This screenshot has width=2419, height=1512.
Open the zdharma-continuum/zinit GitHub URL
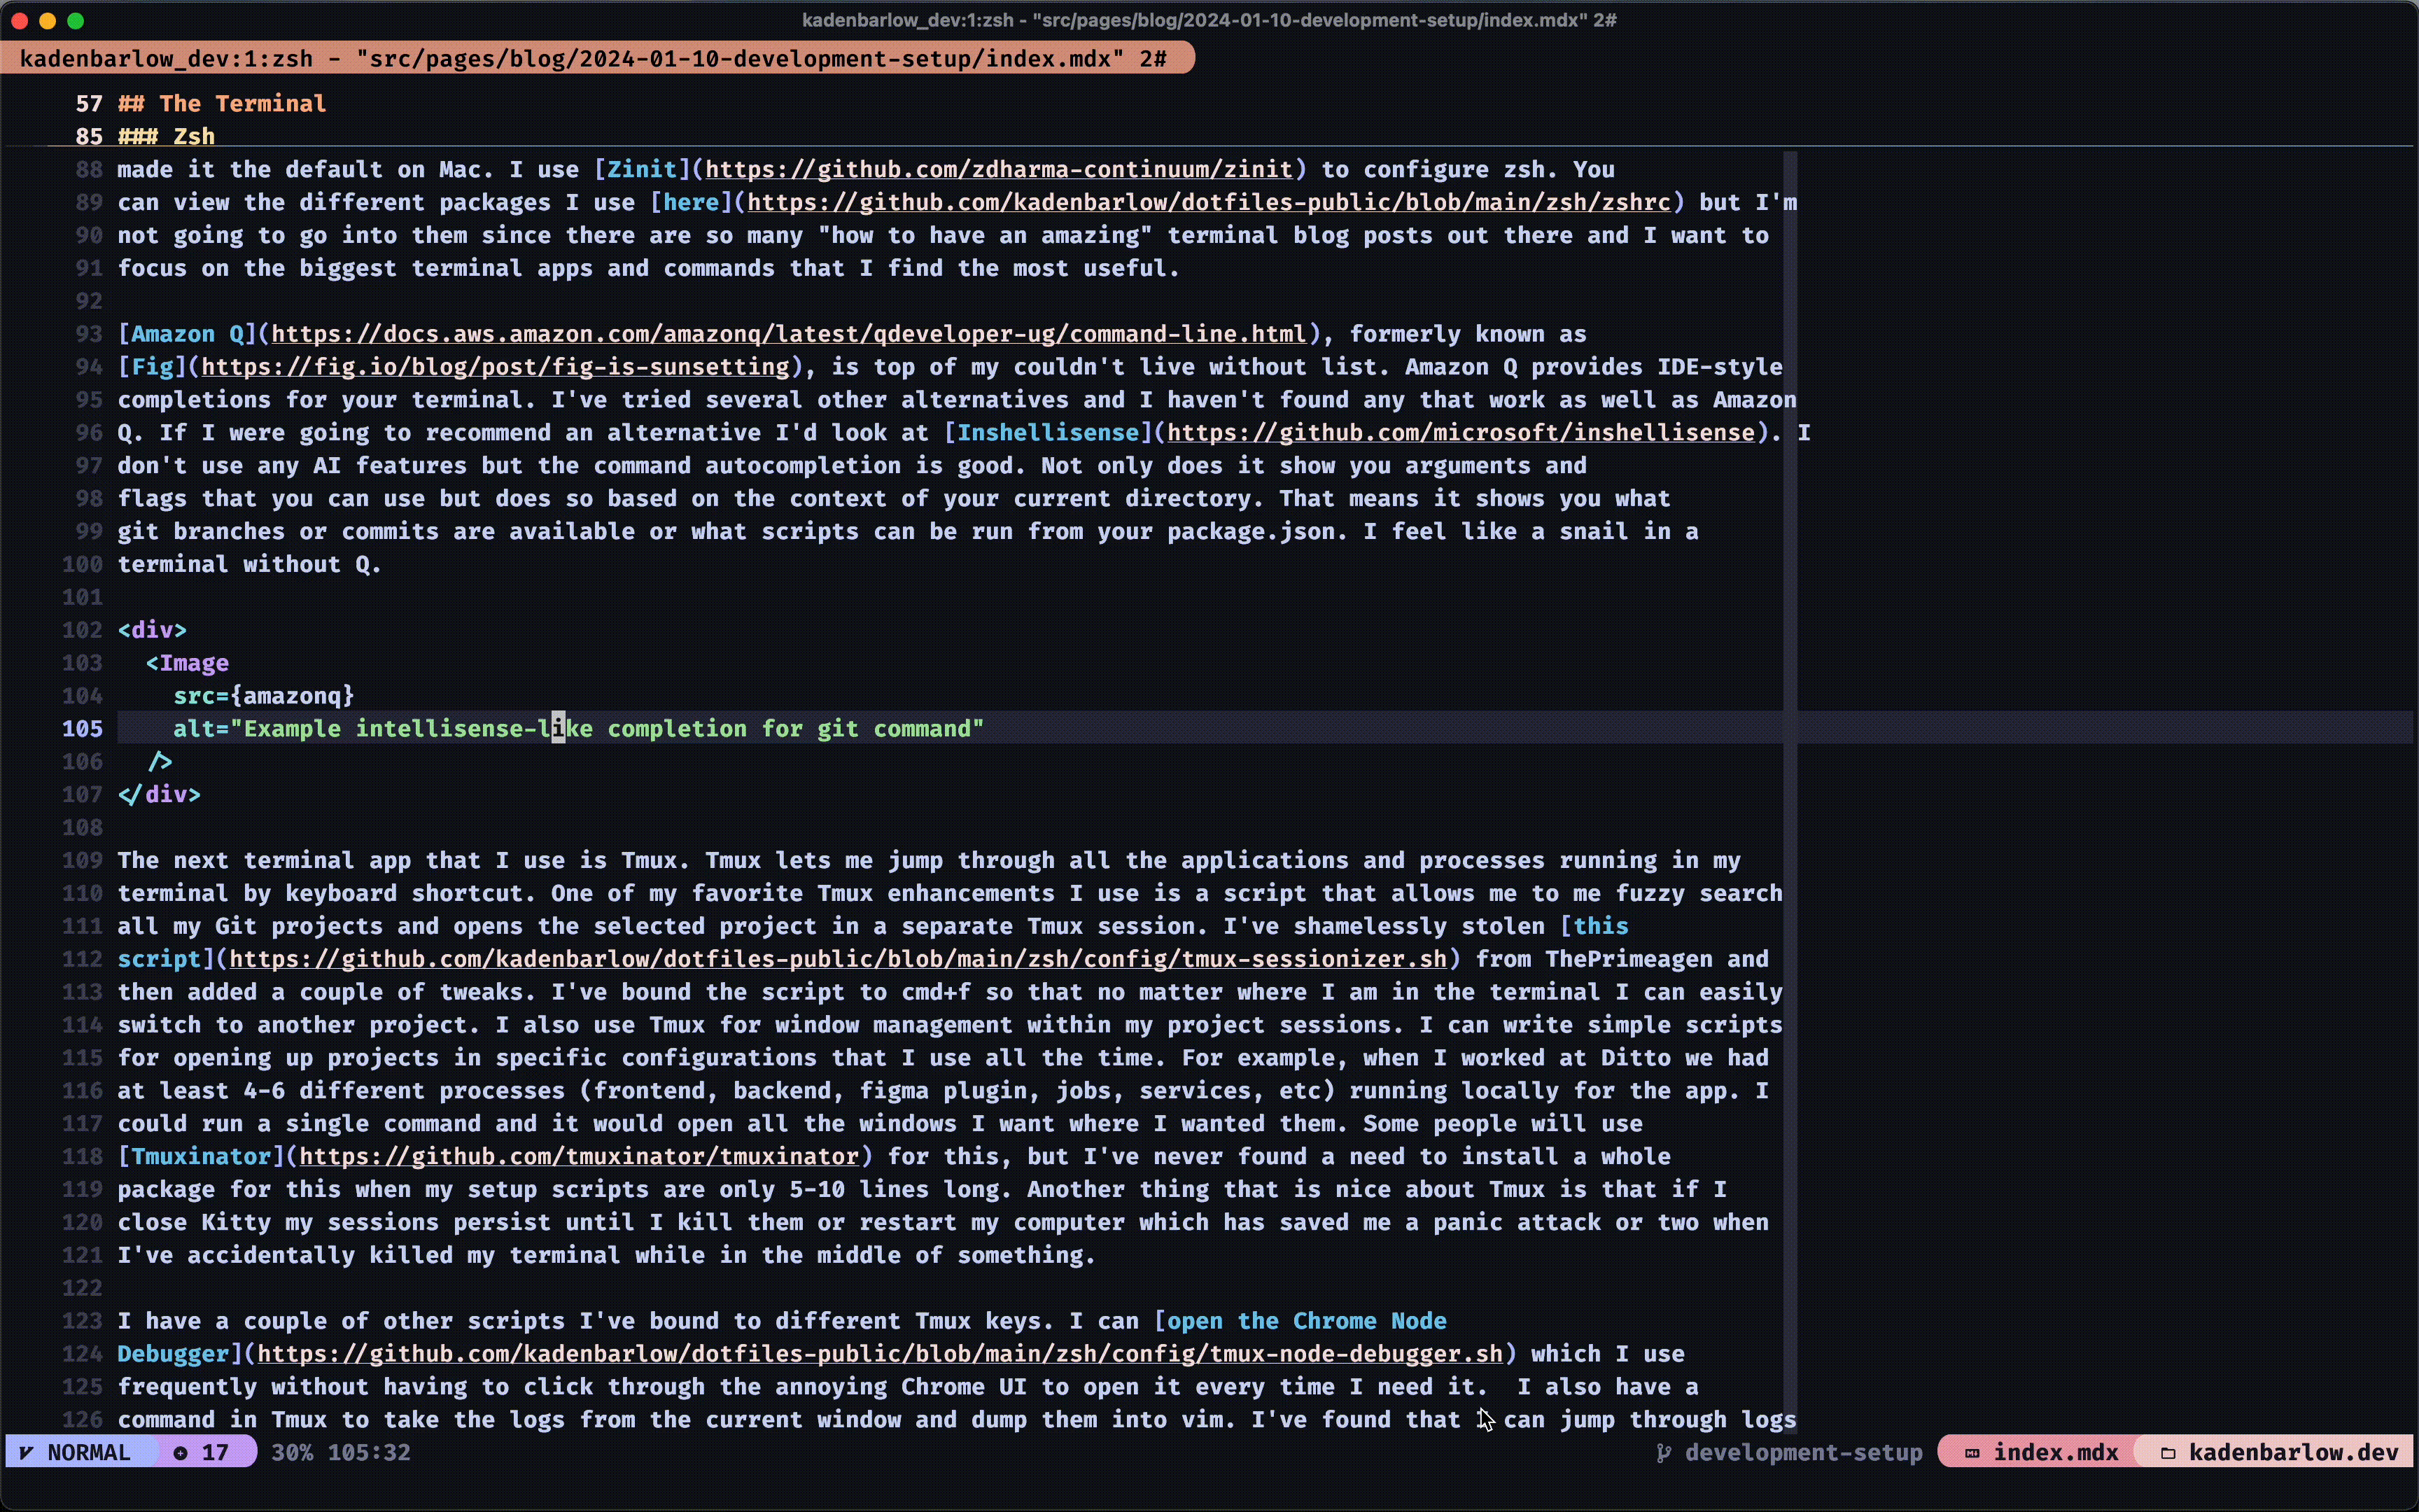coord(1000,169)
